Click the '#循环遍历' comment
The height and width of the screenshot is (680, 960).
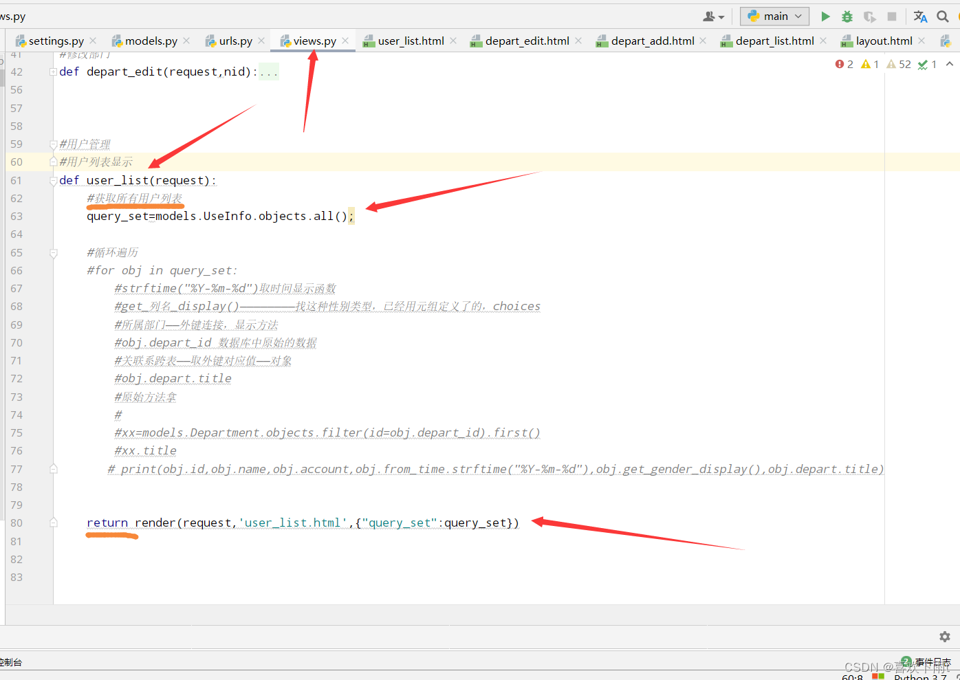112,252
